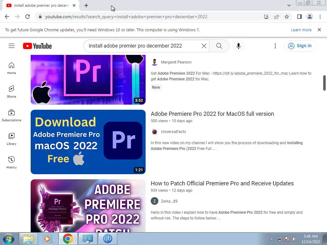Start voice search with microphone

238,46
